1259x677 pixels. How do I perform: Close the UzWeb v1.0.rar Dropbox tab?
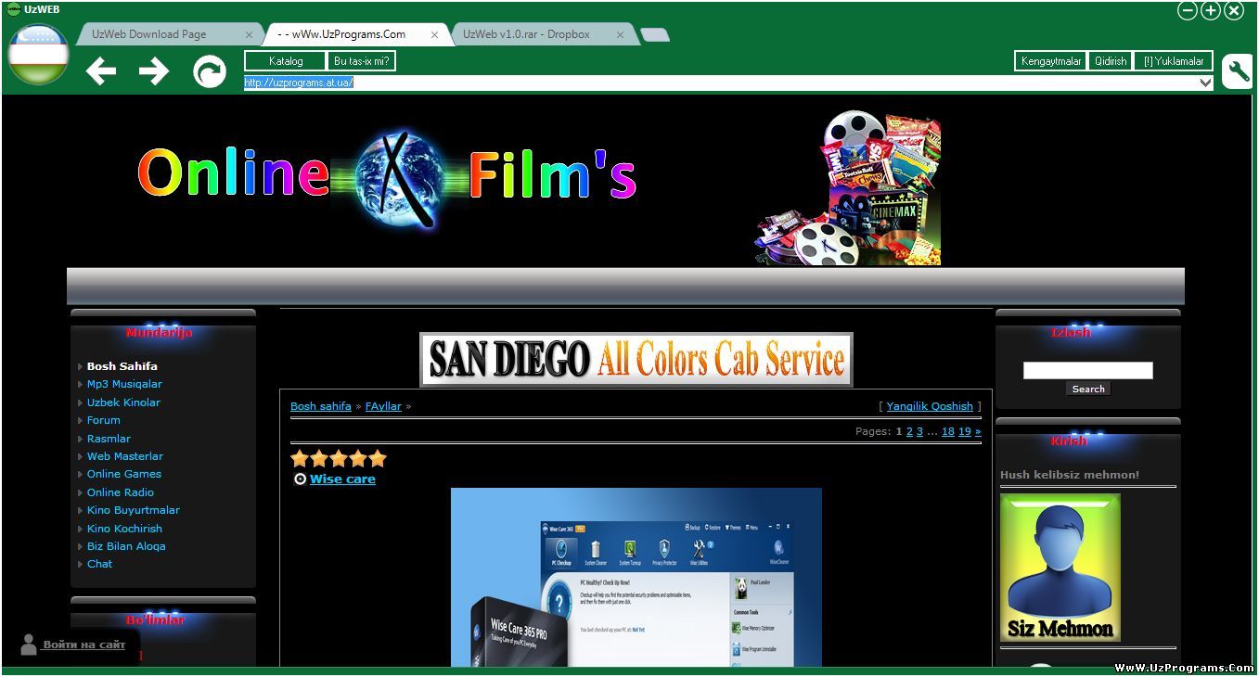tap(620, 35)
